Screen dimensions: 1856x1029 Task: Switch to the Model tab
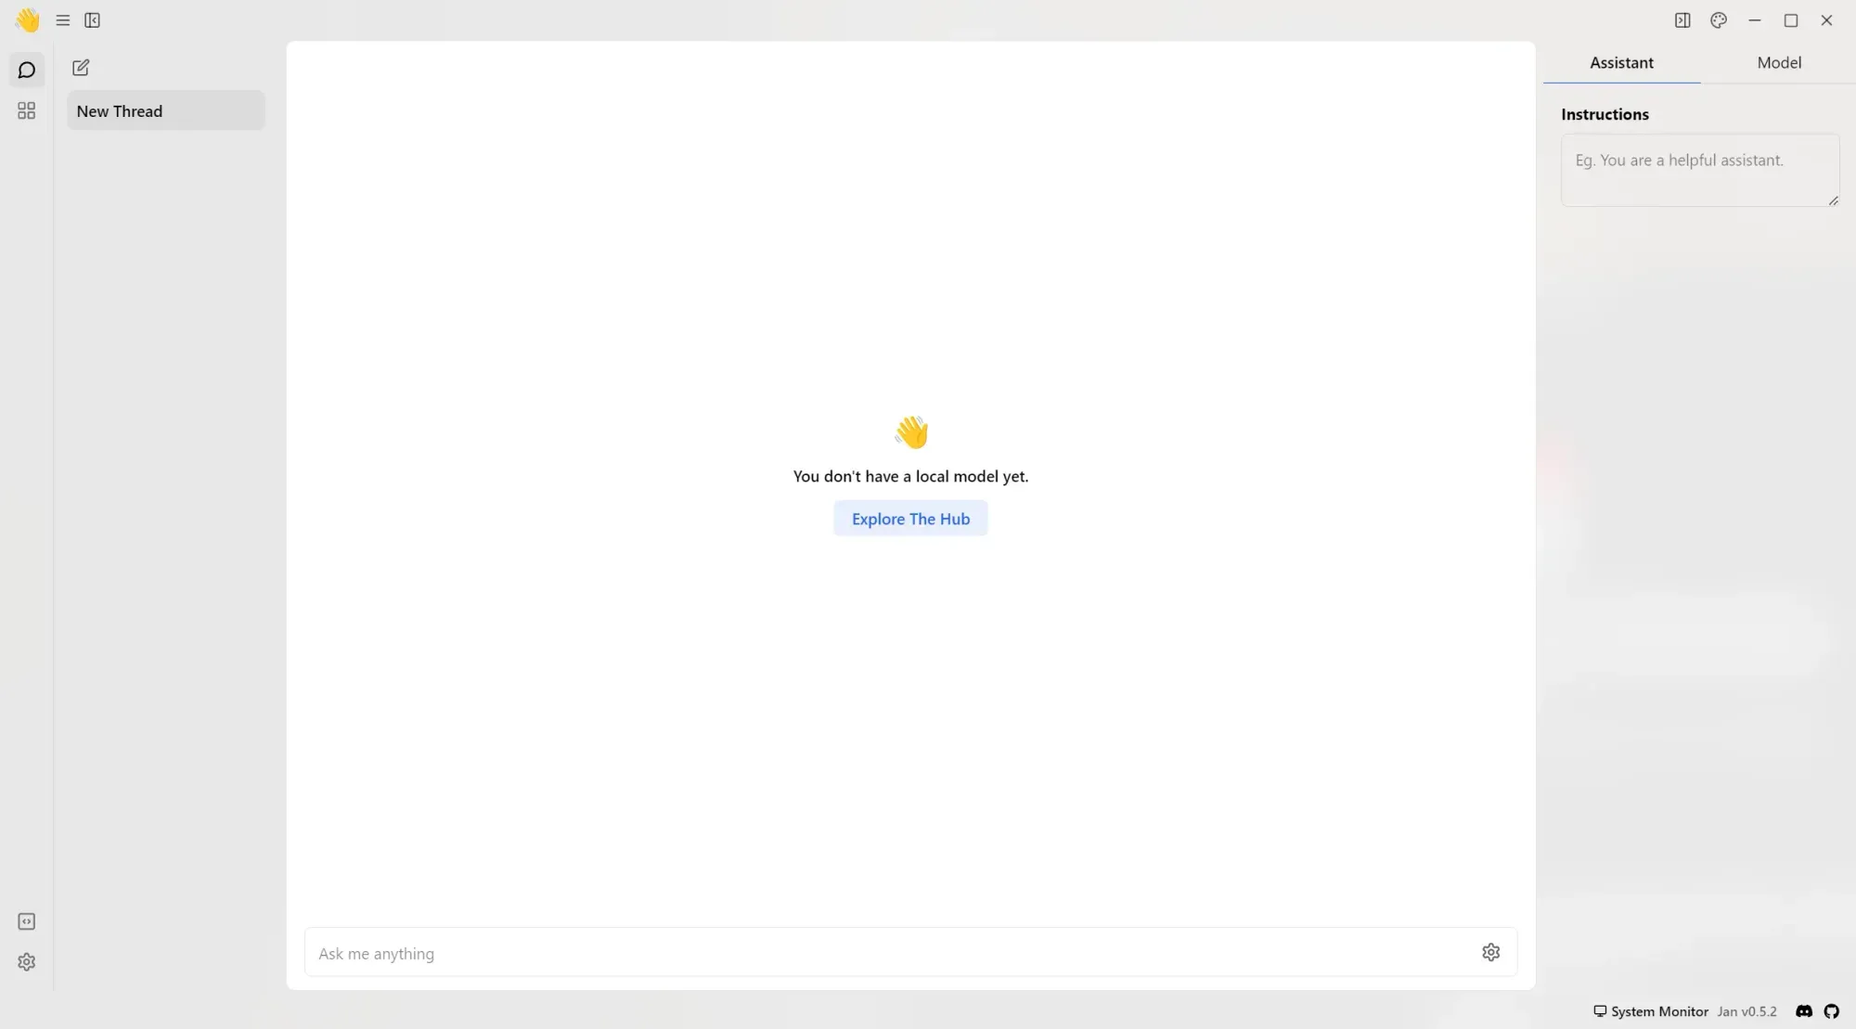(x=1779, y=62)
